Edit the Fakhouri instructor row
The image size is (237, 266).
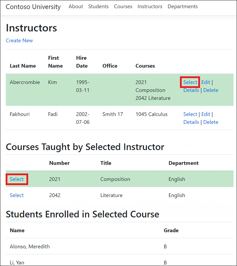(206, 114)
